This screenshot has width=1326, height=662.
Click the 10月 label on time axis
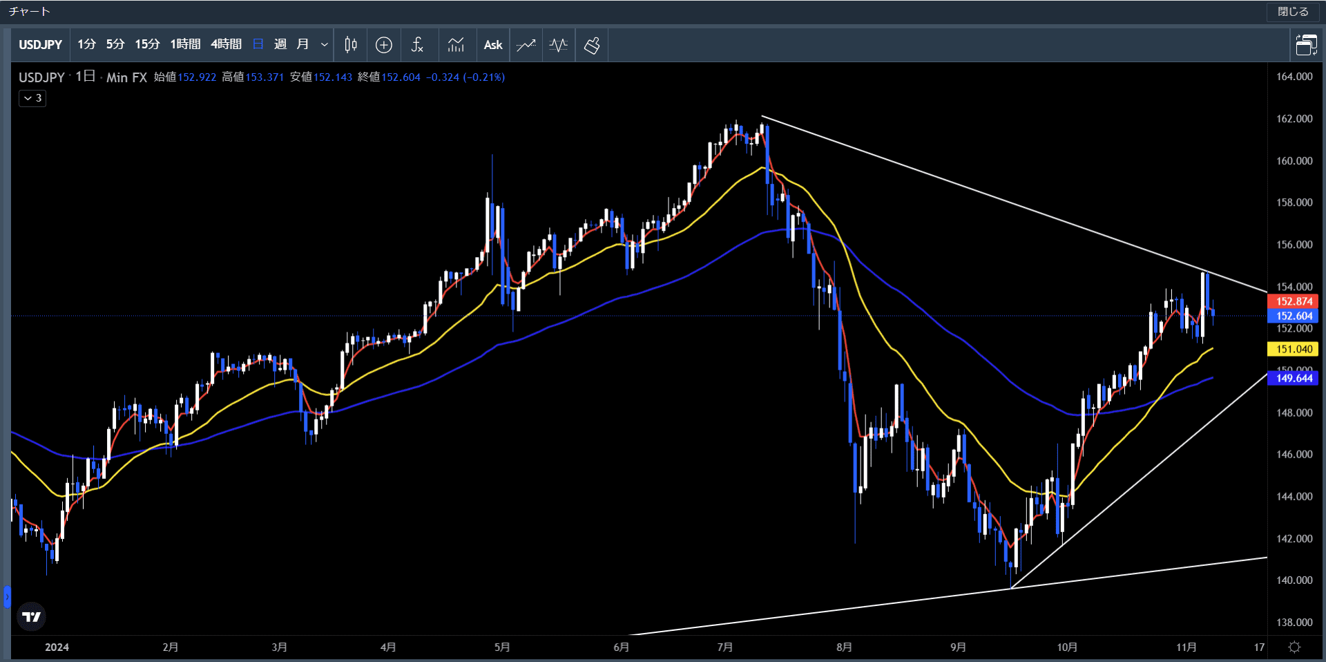point(1067,647)
